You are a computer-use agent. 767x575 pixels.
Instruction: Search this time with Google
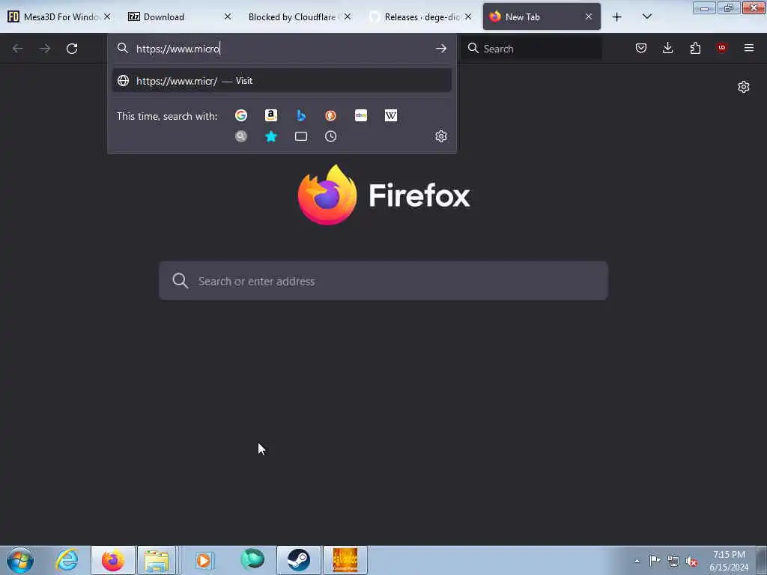pos(240,115)
